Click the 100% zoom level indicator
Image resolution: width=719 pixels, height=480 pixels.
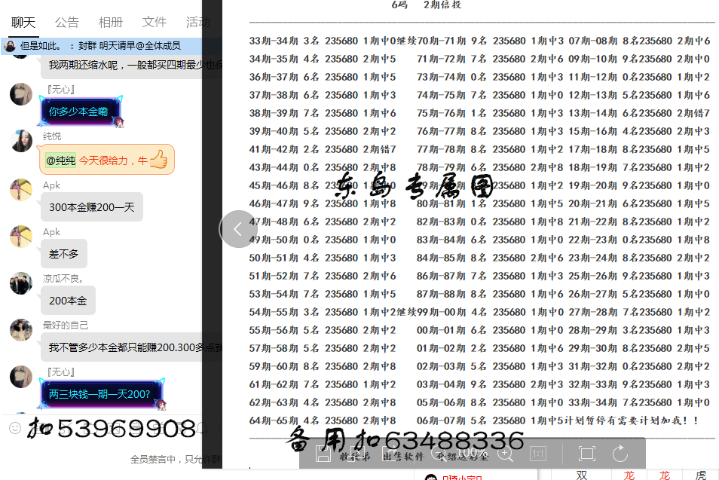point(471,453)
